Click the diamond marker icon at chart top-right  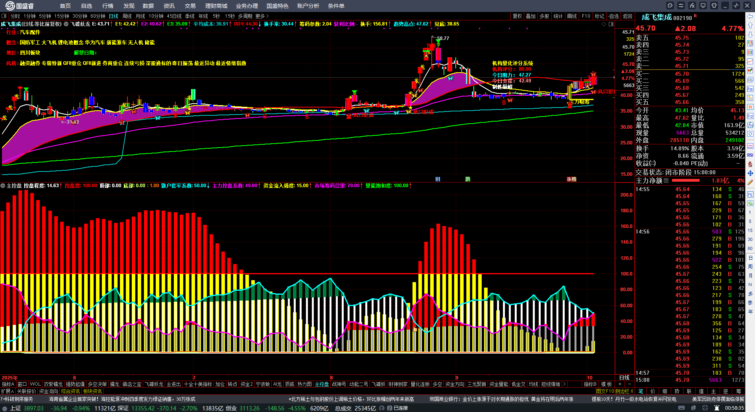(x=604, y=24)
